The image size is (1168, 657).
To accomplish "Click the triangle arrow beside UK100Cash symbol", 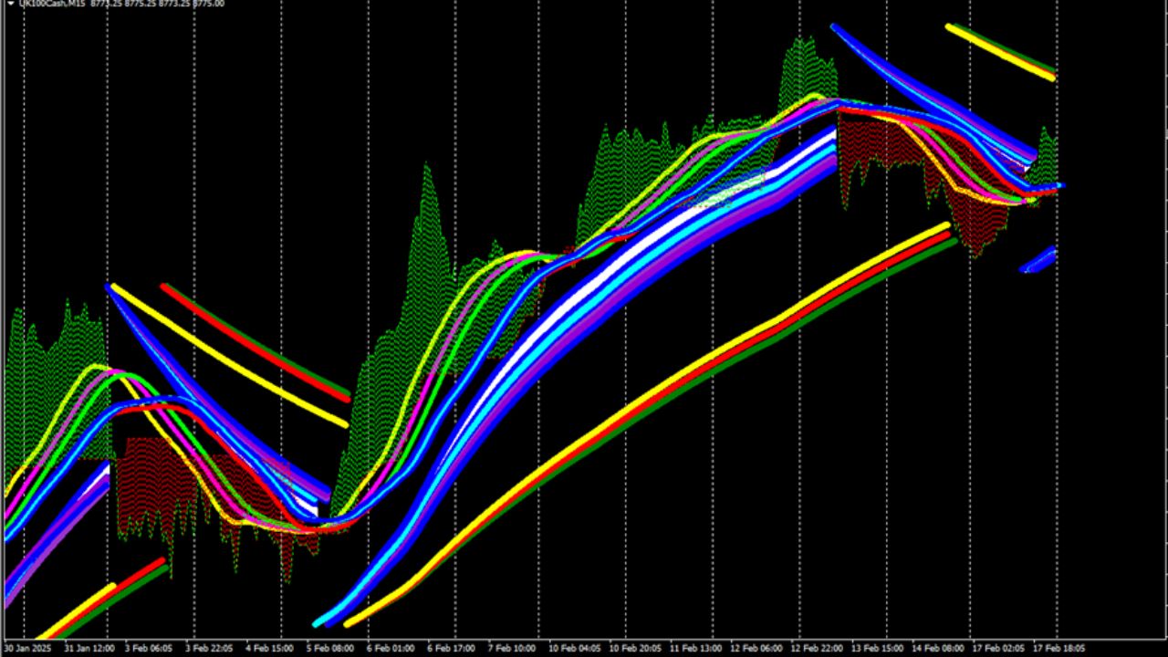I will (10, 4).
